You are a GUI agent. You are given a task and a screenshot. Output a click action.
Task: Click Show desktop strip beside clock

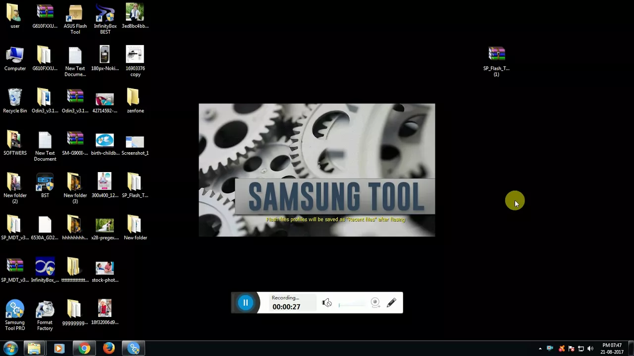[x=630, y=349]
